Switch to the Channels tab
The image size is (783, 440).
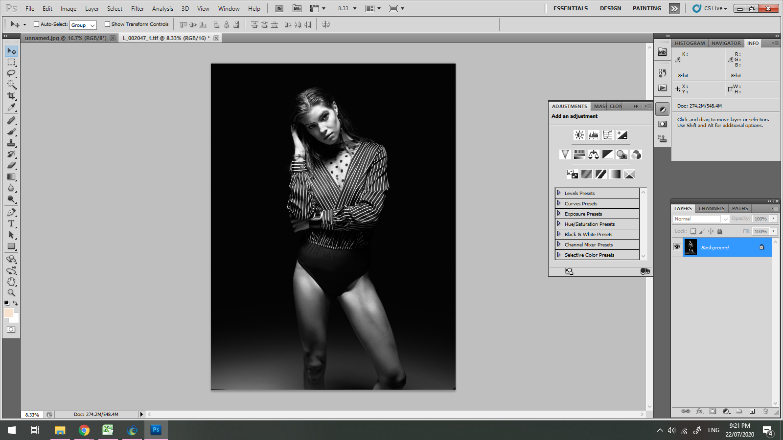(711, 208)
